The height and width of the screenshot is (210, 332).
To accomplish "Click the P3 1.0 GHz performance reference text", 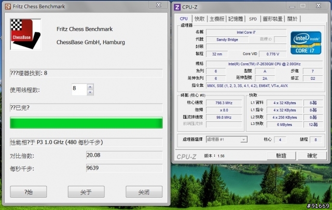I will coord(86,142).
